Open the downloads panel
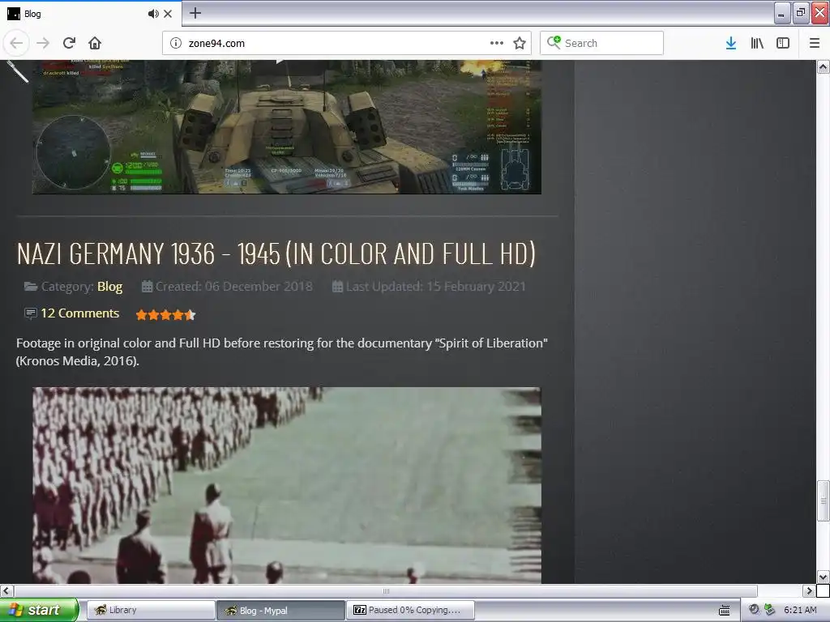830x622 pixels. tap(731, 44)
